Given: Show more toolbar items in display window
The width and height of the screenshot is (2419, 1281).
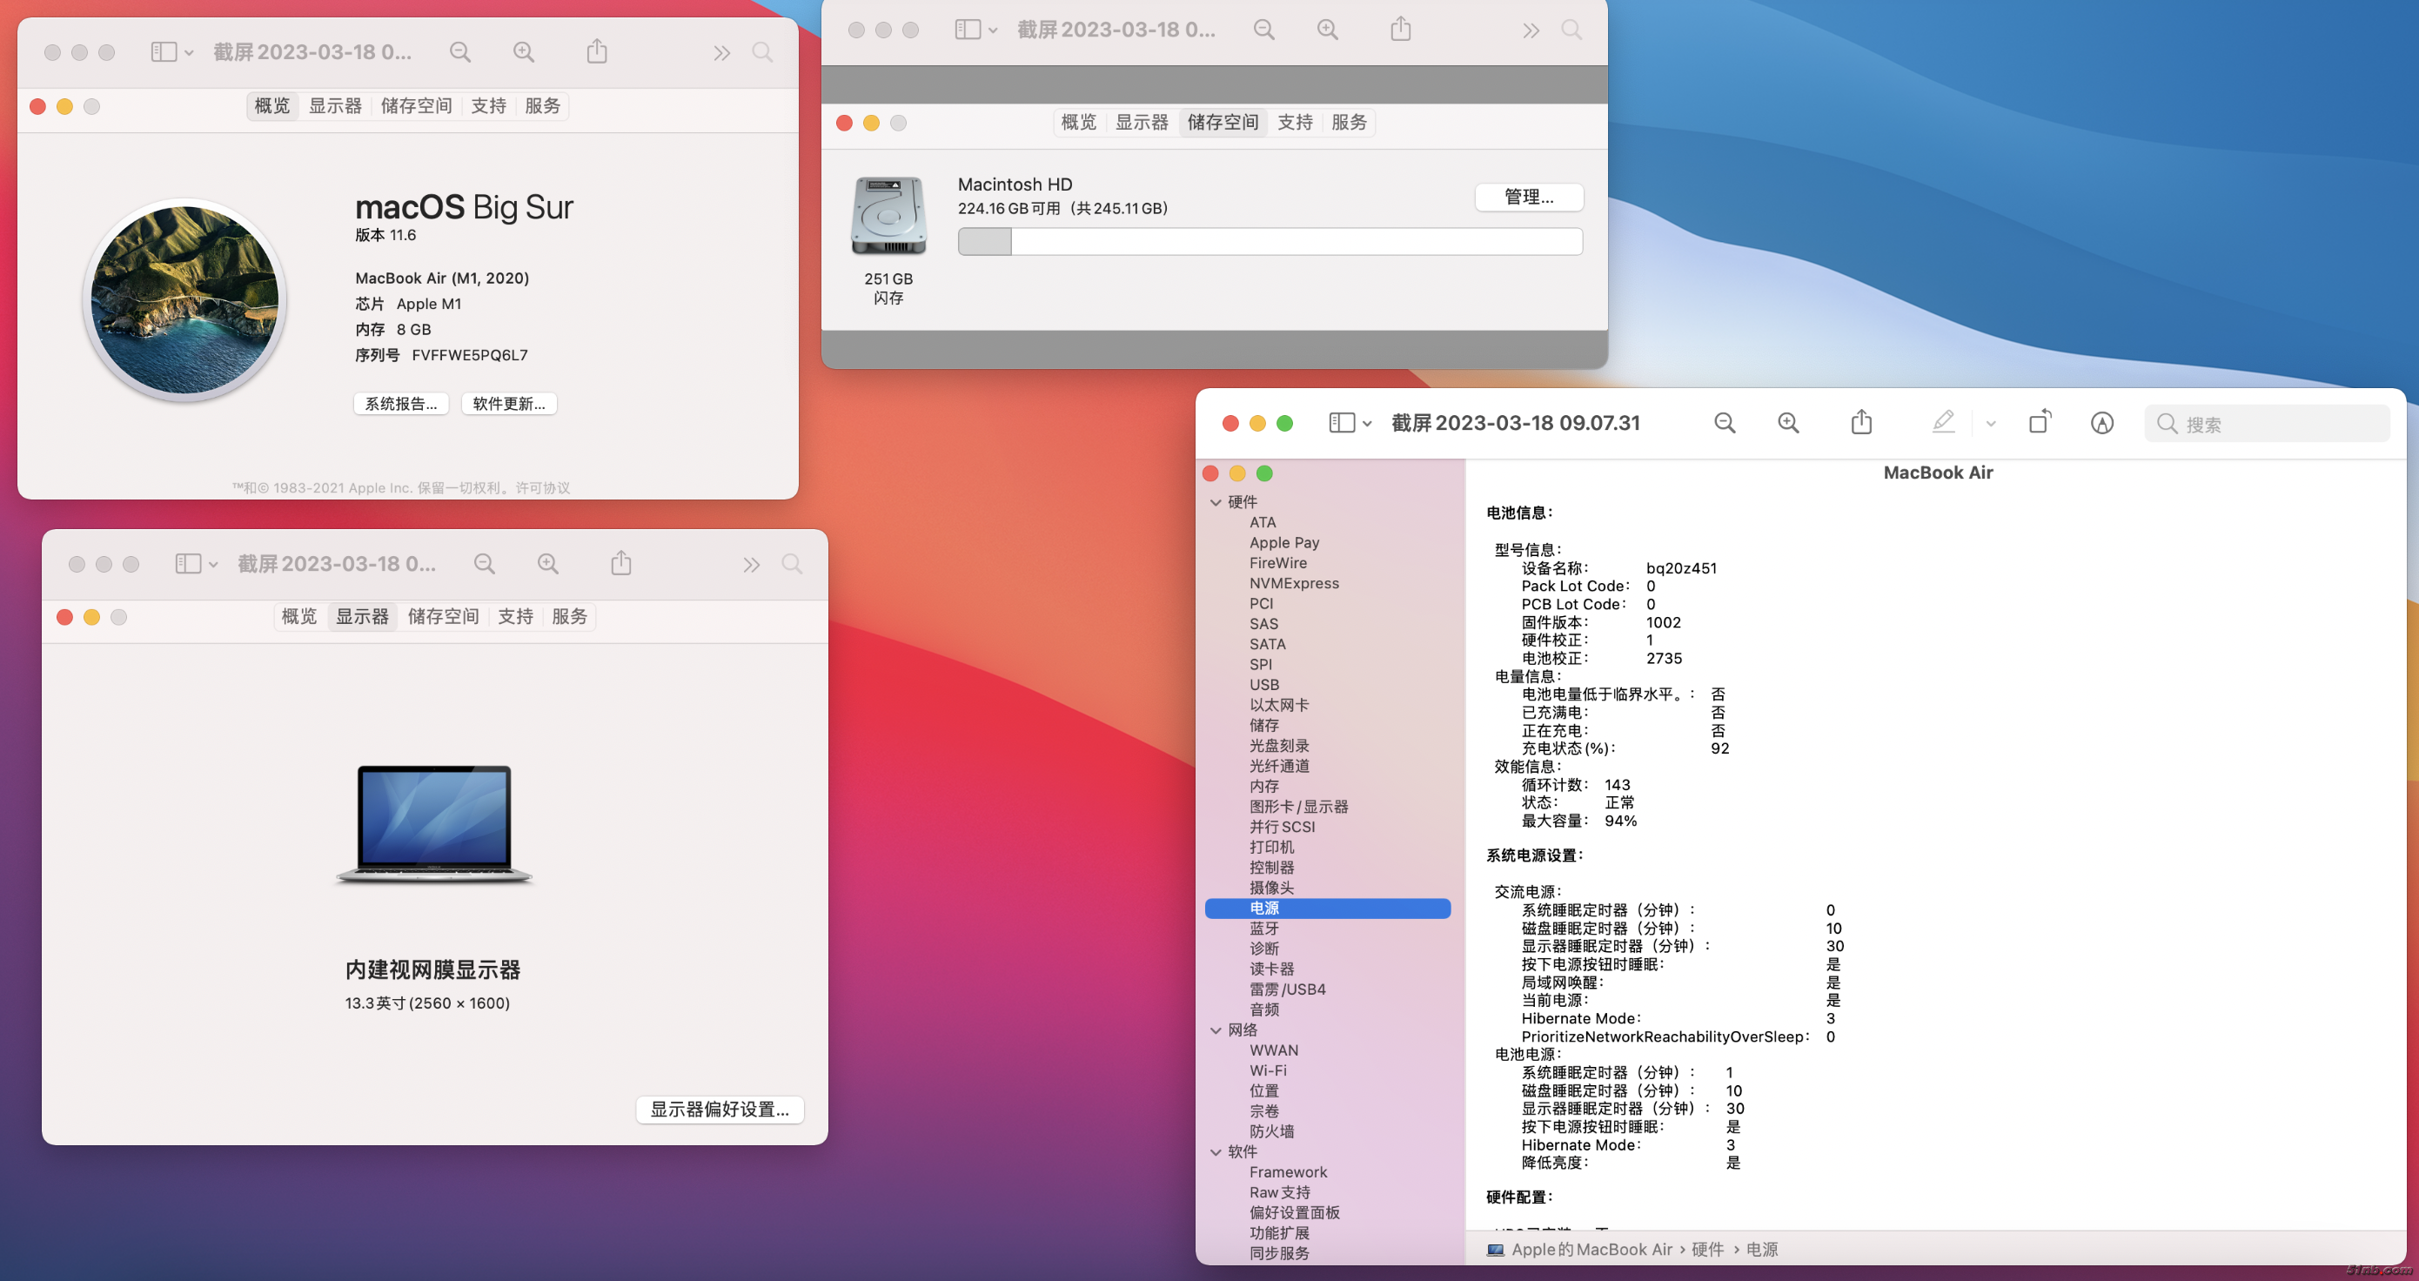Looking at the screenshot, I should 751,566.
